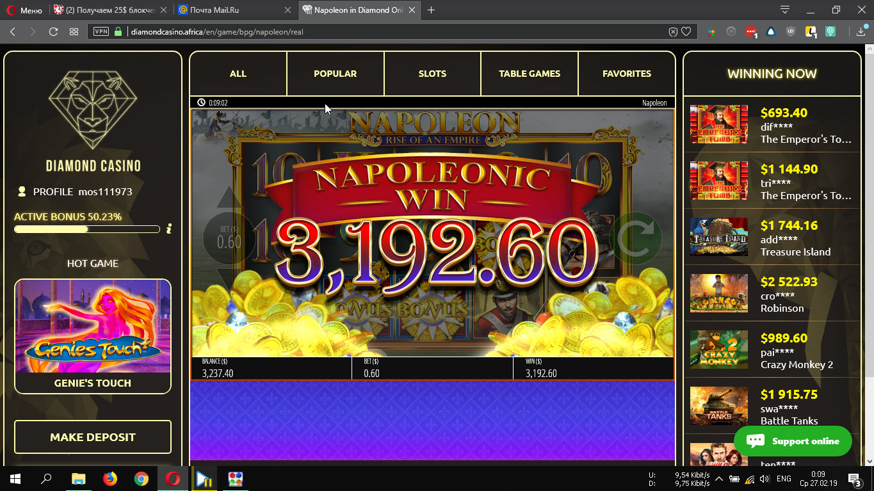Viewport: 874px width, 491px height.
Task: Show the POPULAR games category
Action: click(336, 74)
